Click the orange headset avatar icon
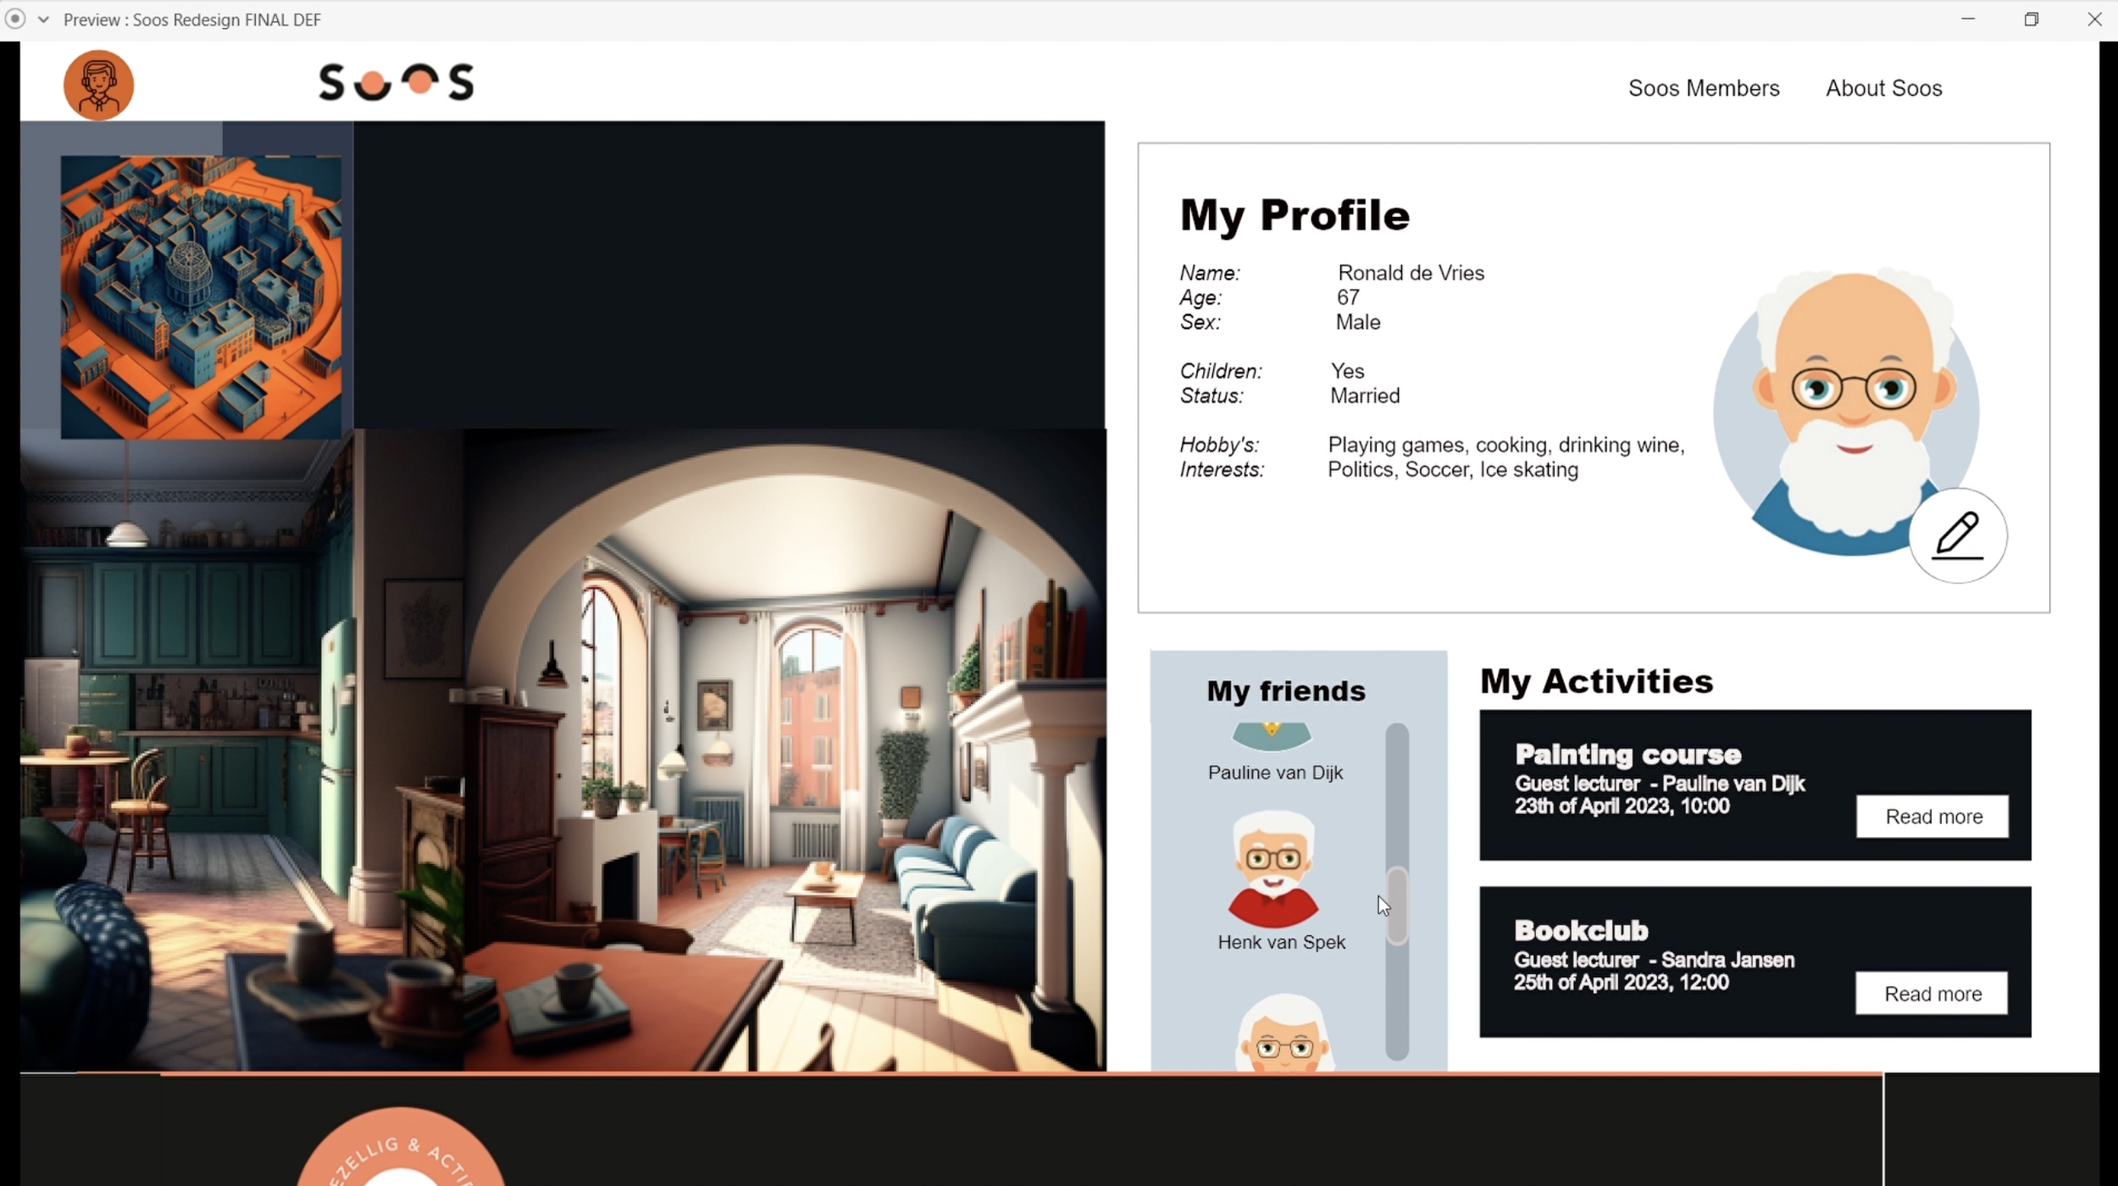 pyautogui.click(x=98, y=85)
